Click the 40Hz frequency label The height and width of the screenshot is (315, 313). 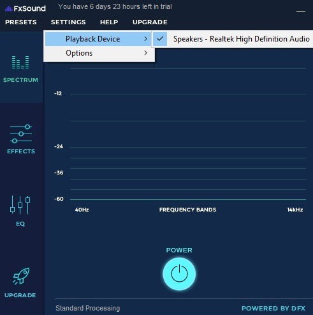point(82,210)
